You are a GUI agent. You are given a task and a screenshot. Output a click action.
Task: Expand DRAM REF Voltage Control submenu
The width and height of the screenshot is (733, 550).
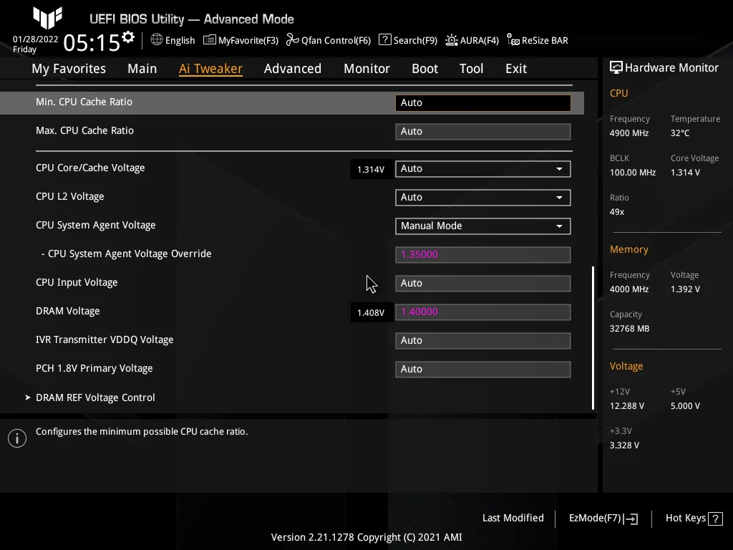pos(95,397)
